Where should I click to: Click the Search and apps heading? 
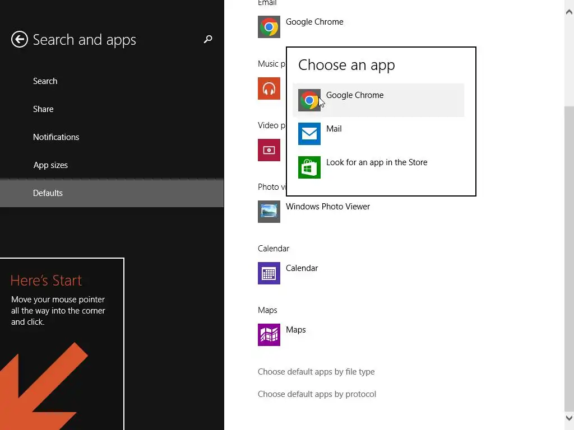tap(84, 40)
